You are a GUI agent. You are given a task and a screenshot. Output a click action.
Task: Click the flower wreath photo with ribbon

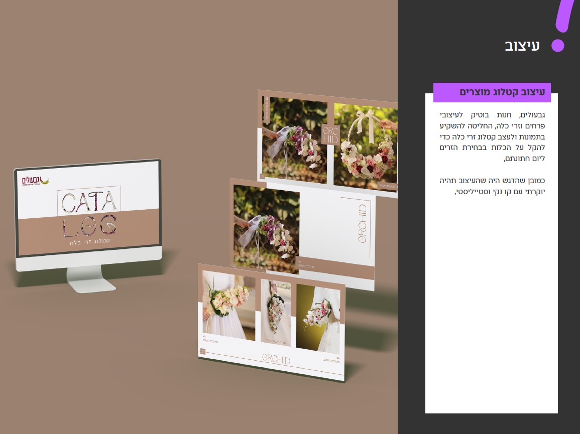coord(365,147)
